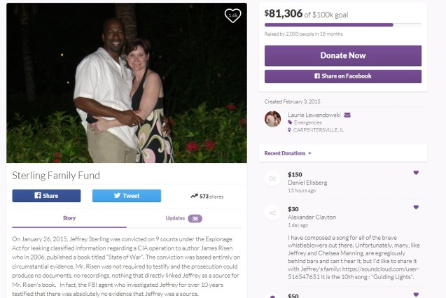The height and width of the screenshot is (298, 446).
Task: Click the shares trend arrow icon
Action: (x=194, y=197)
